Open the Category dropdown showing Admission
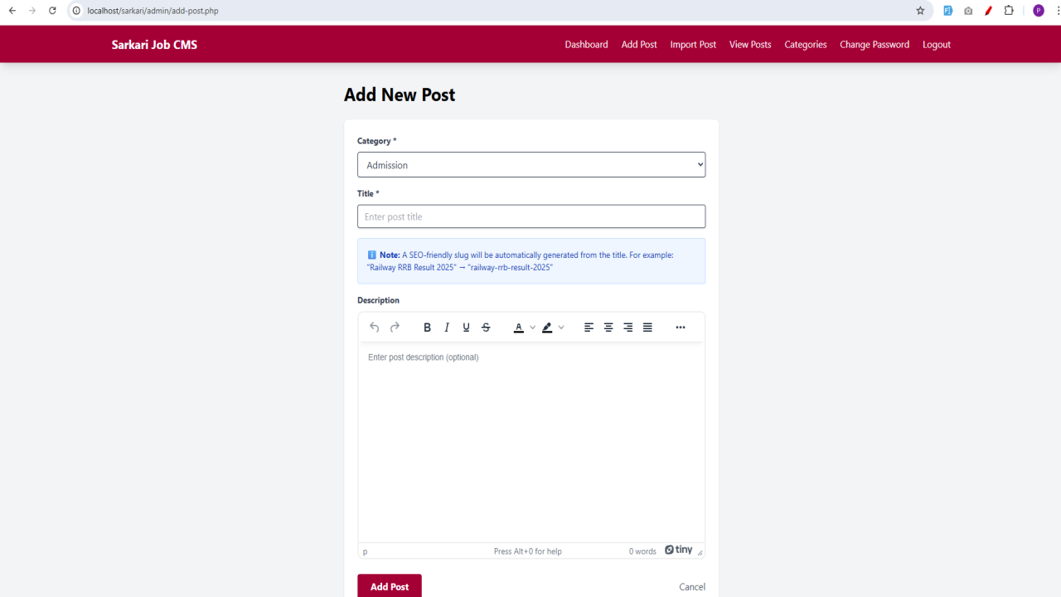This screenshot has height=597, width=1061. point(531,165)
